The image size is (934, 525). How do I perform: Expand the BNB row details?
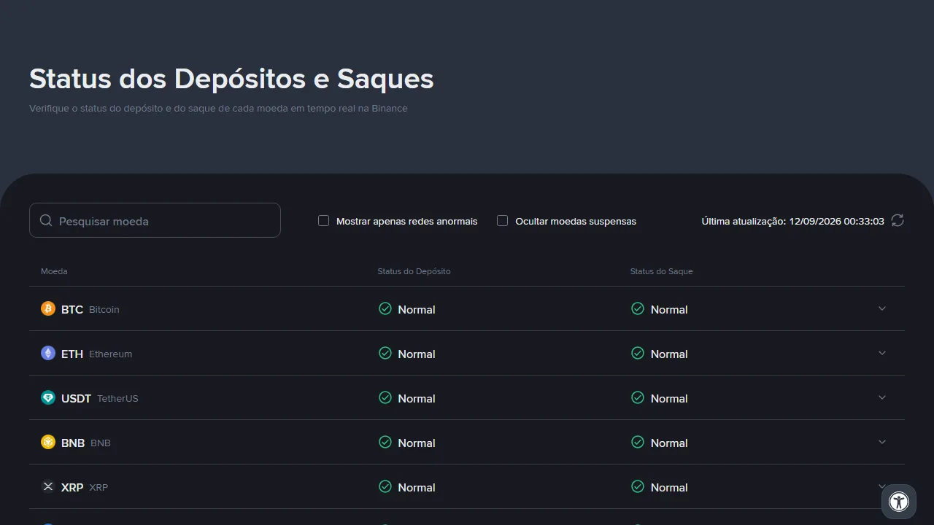[882, 442]
